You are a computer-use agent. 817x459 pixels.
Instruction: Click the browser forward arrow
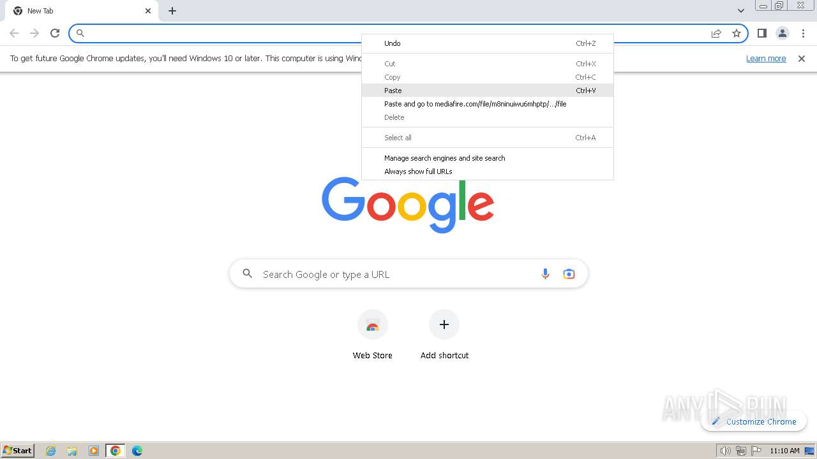click(34, 33)
